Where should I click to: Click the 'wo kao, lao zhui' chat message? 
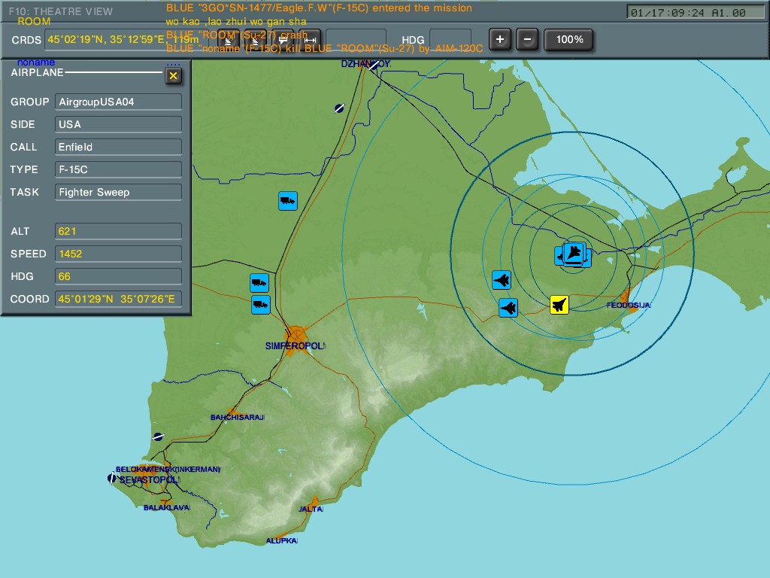tap(236, 22)
